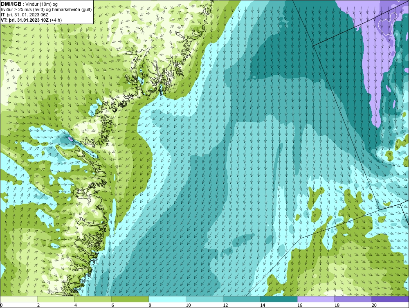Click the 6–8 m/s olive green swatch
Viewport: 409px width, 308px height.
(130, 299)
